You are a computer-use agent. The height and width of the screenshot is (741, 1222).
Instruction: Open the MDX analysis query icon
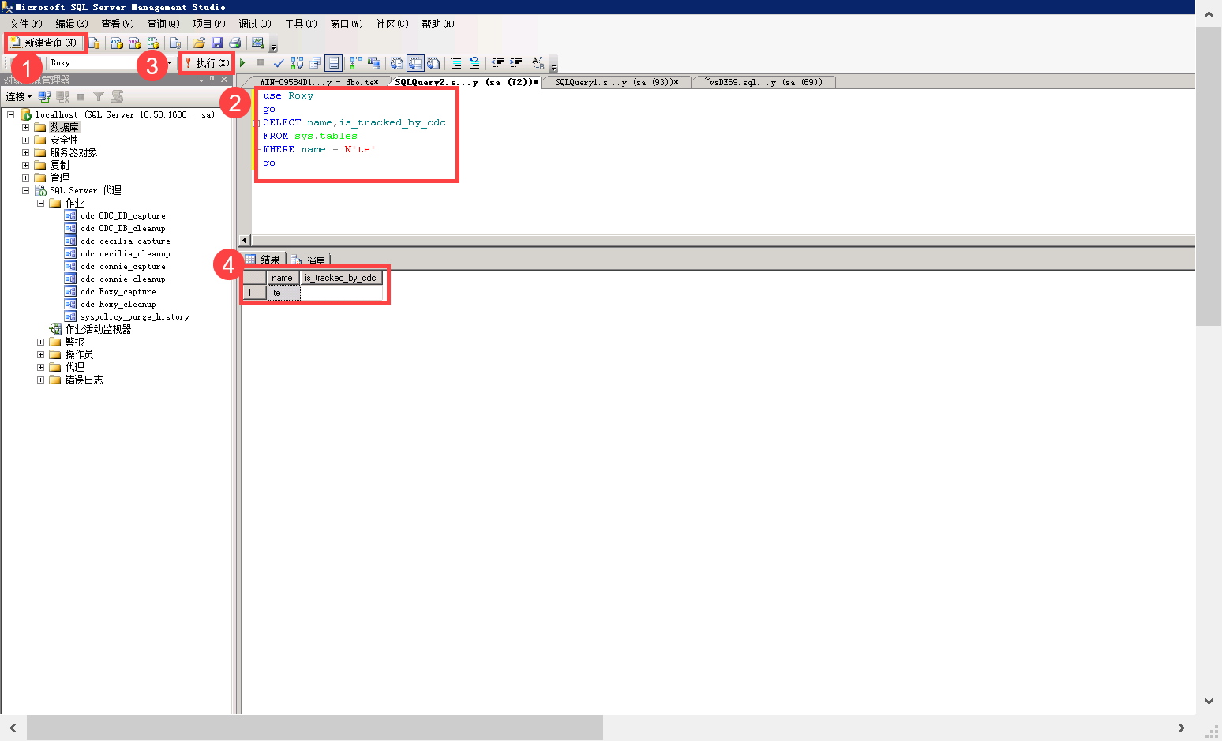(116, 43)
